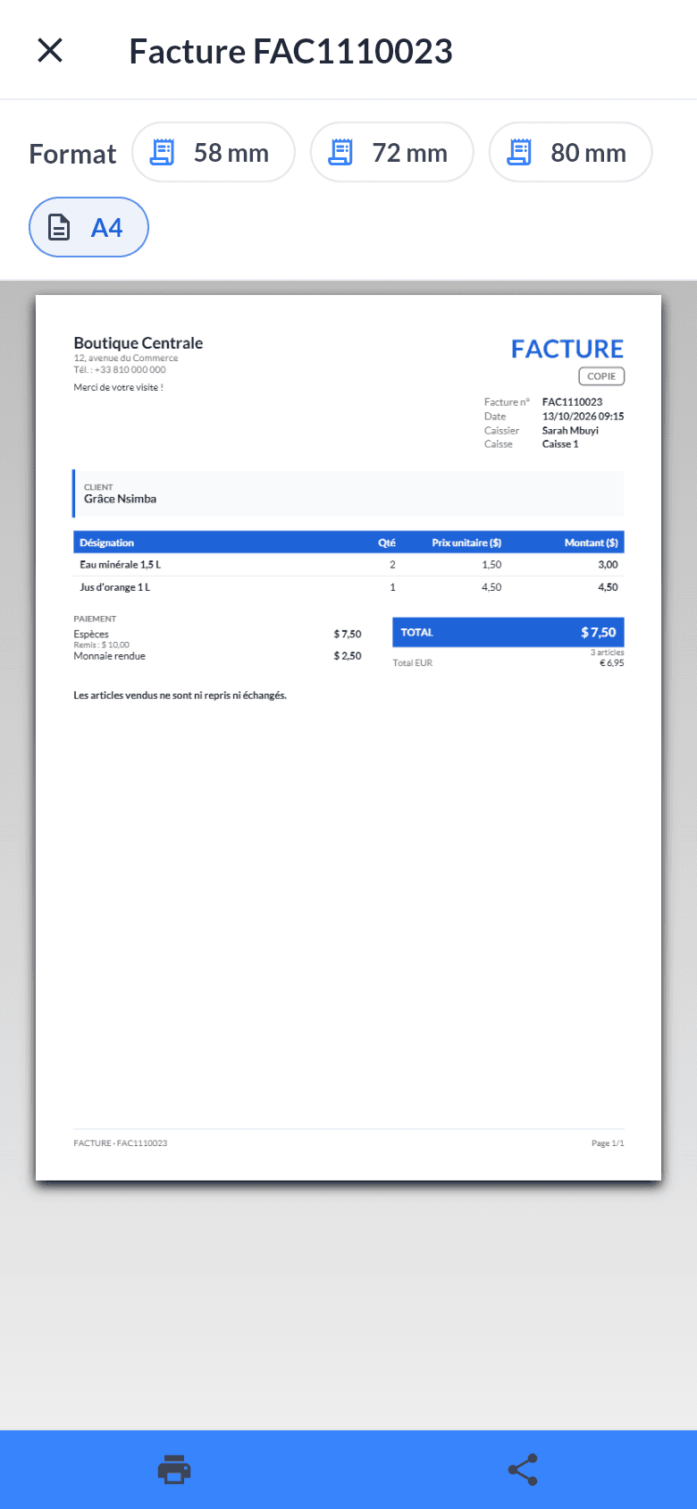Click the 'Eau minérale 1,5 L' row
The width and height of the screenshot is (697, 1509).
pyautogui.click(x=348, y=565)
